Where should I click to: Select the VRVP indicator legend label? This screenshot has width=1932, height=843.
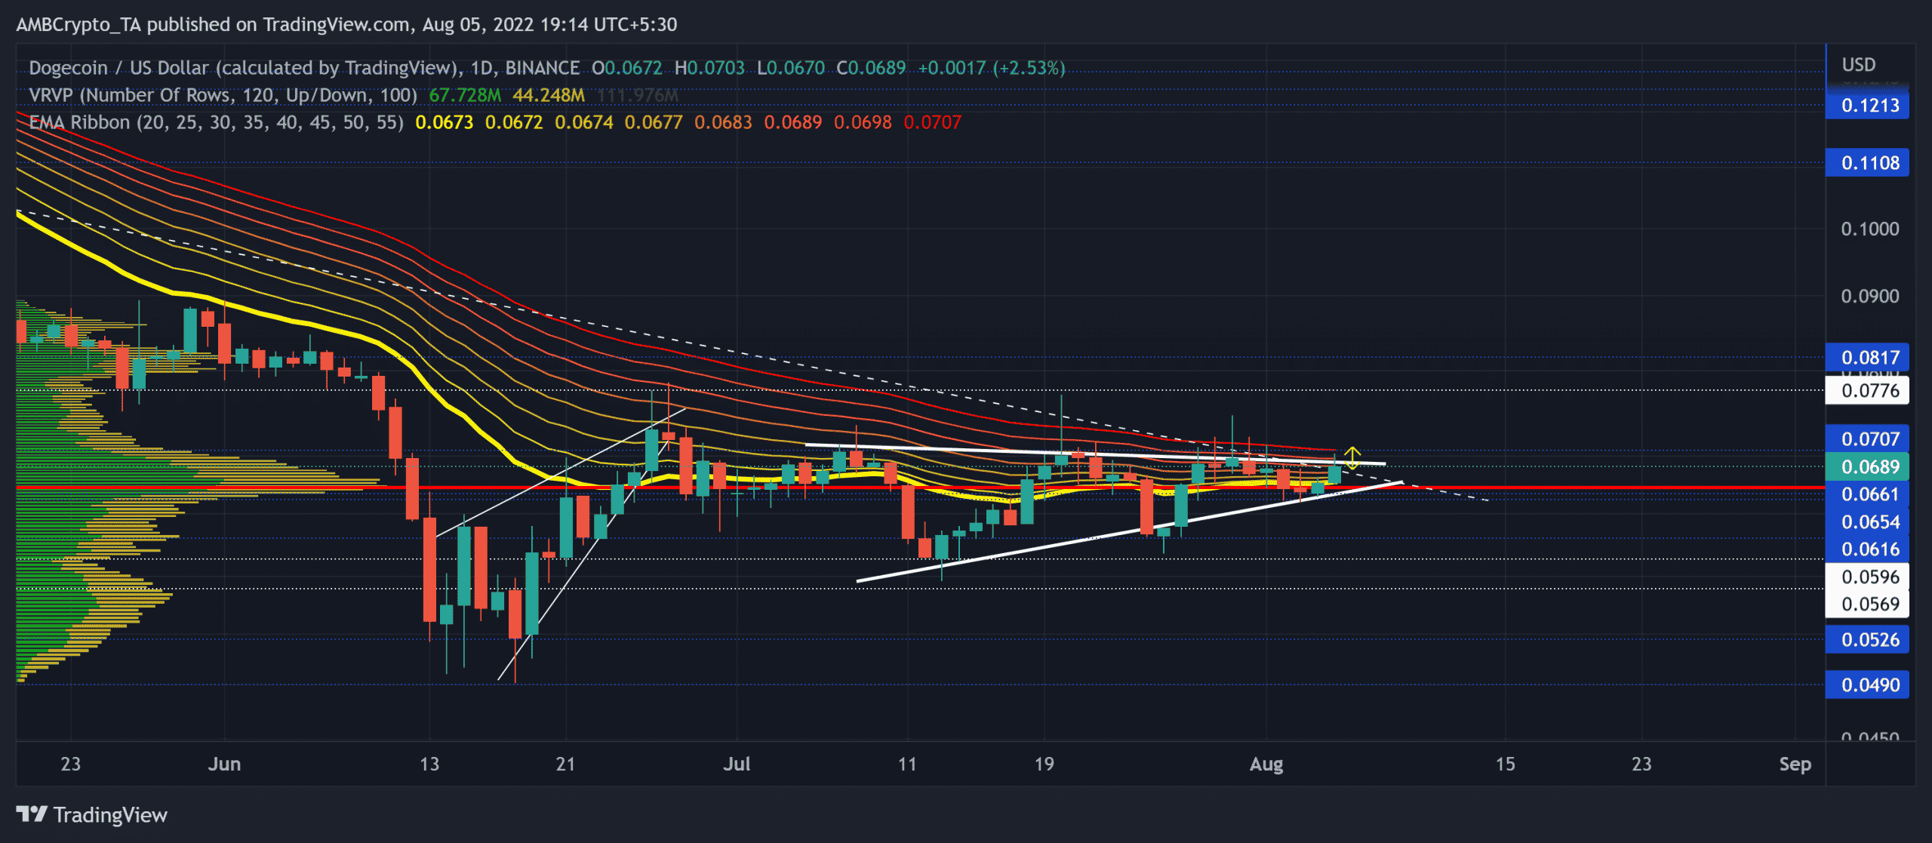point(223,95)
